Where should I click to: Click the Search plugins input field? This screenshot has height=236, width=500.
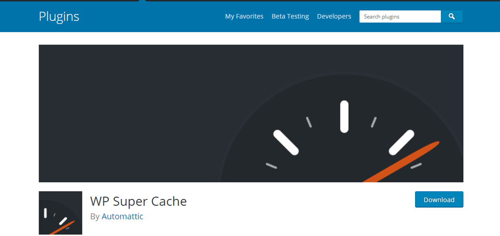pos(400,17)
